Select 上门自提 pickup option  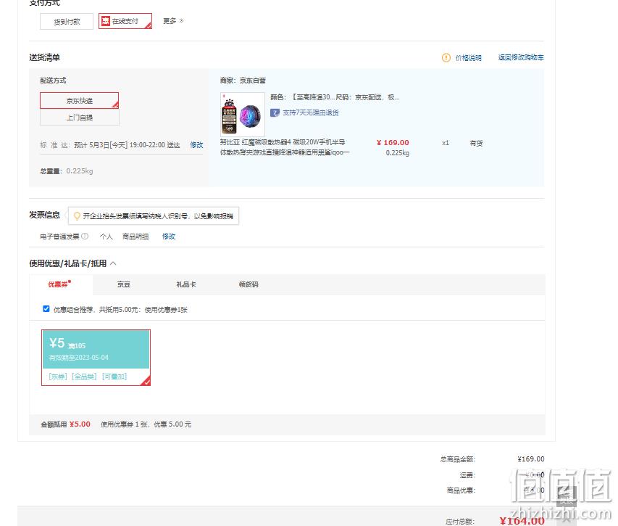(79, 118)
